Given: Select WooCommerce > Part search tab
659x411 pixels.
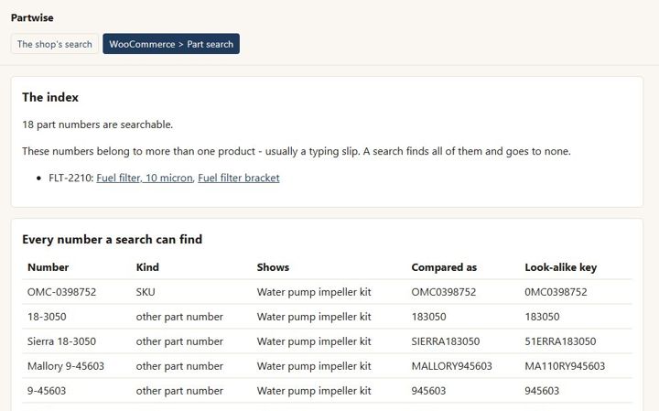Looking at the screenshot, I should click(171, 44).
